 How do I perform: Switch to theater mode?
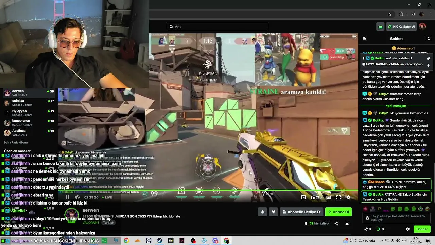329,197
